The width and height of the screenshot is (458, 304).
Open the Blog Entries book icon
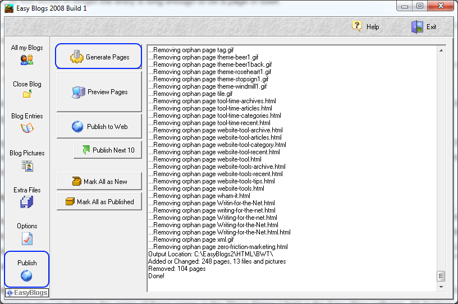27,128
